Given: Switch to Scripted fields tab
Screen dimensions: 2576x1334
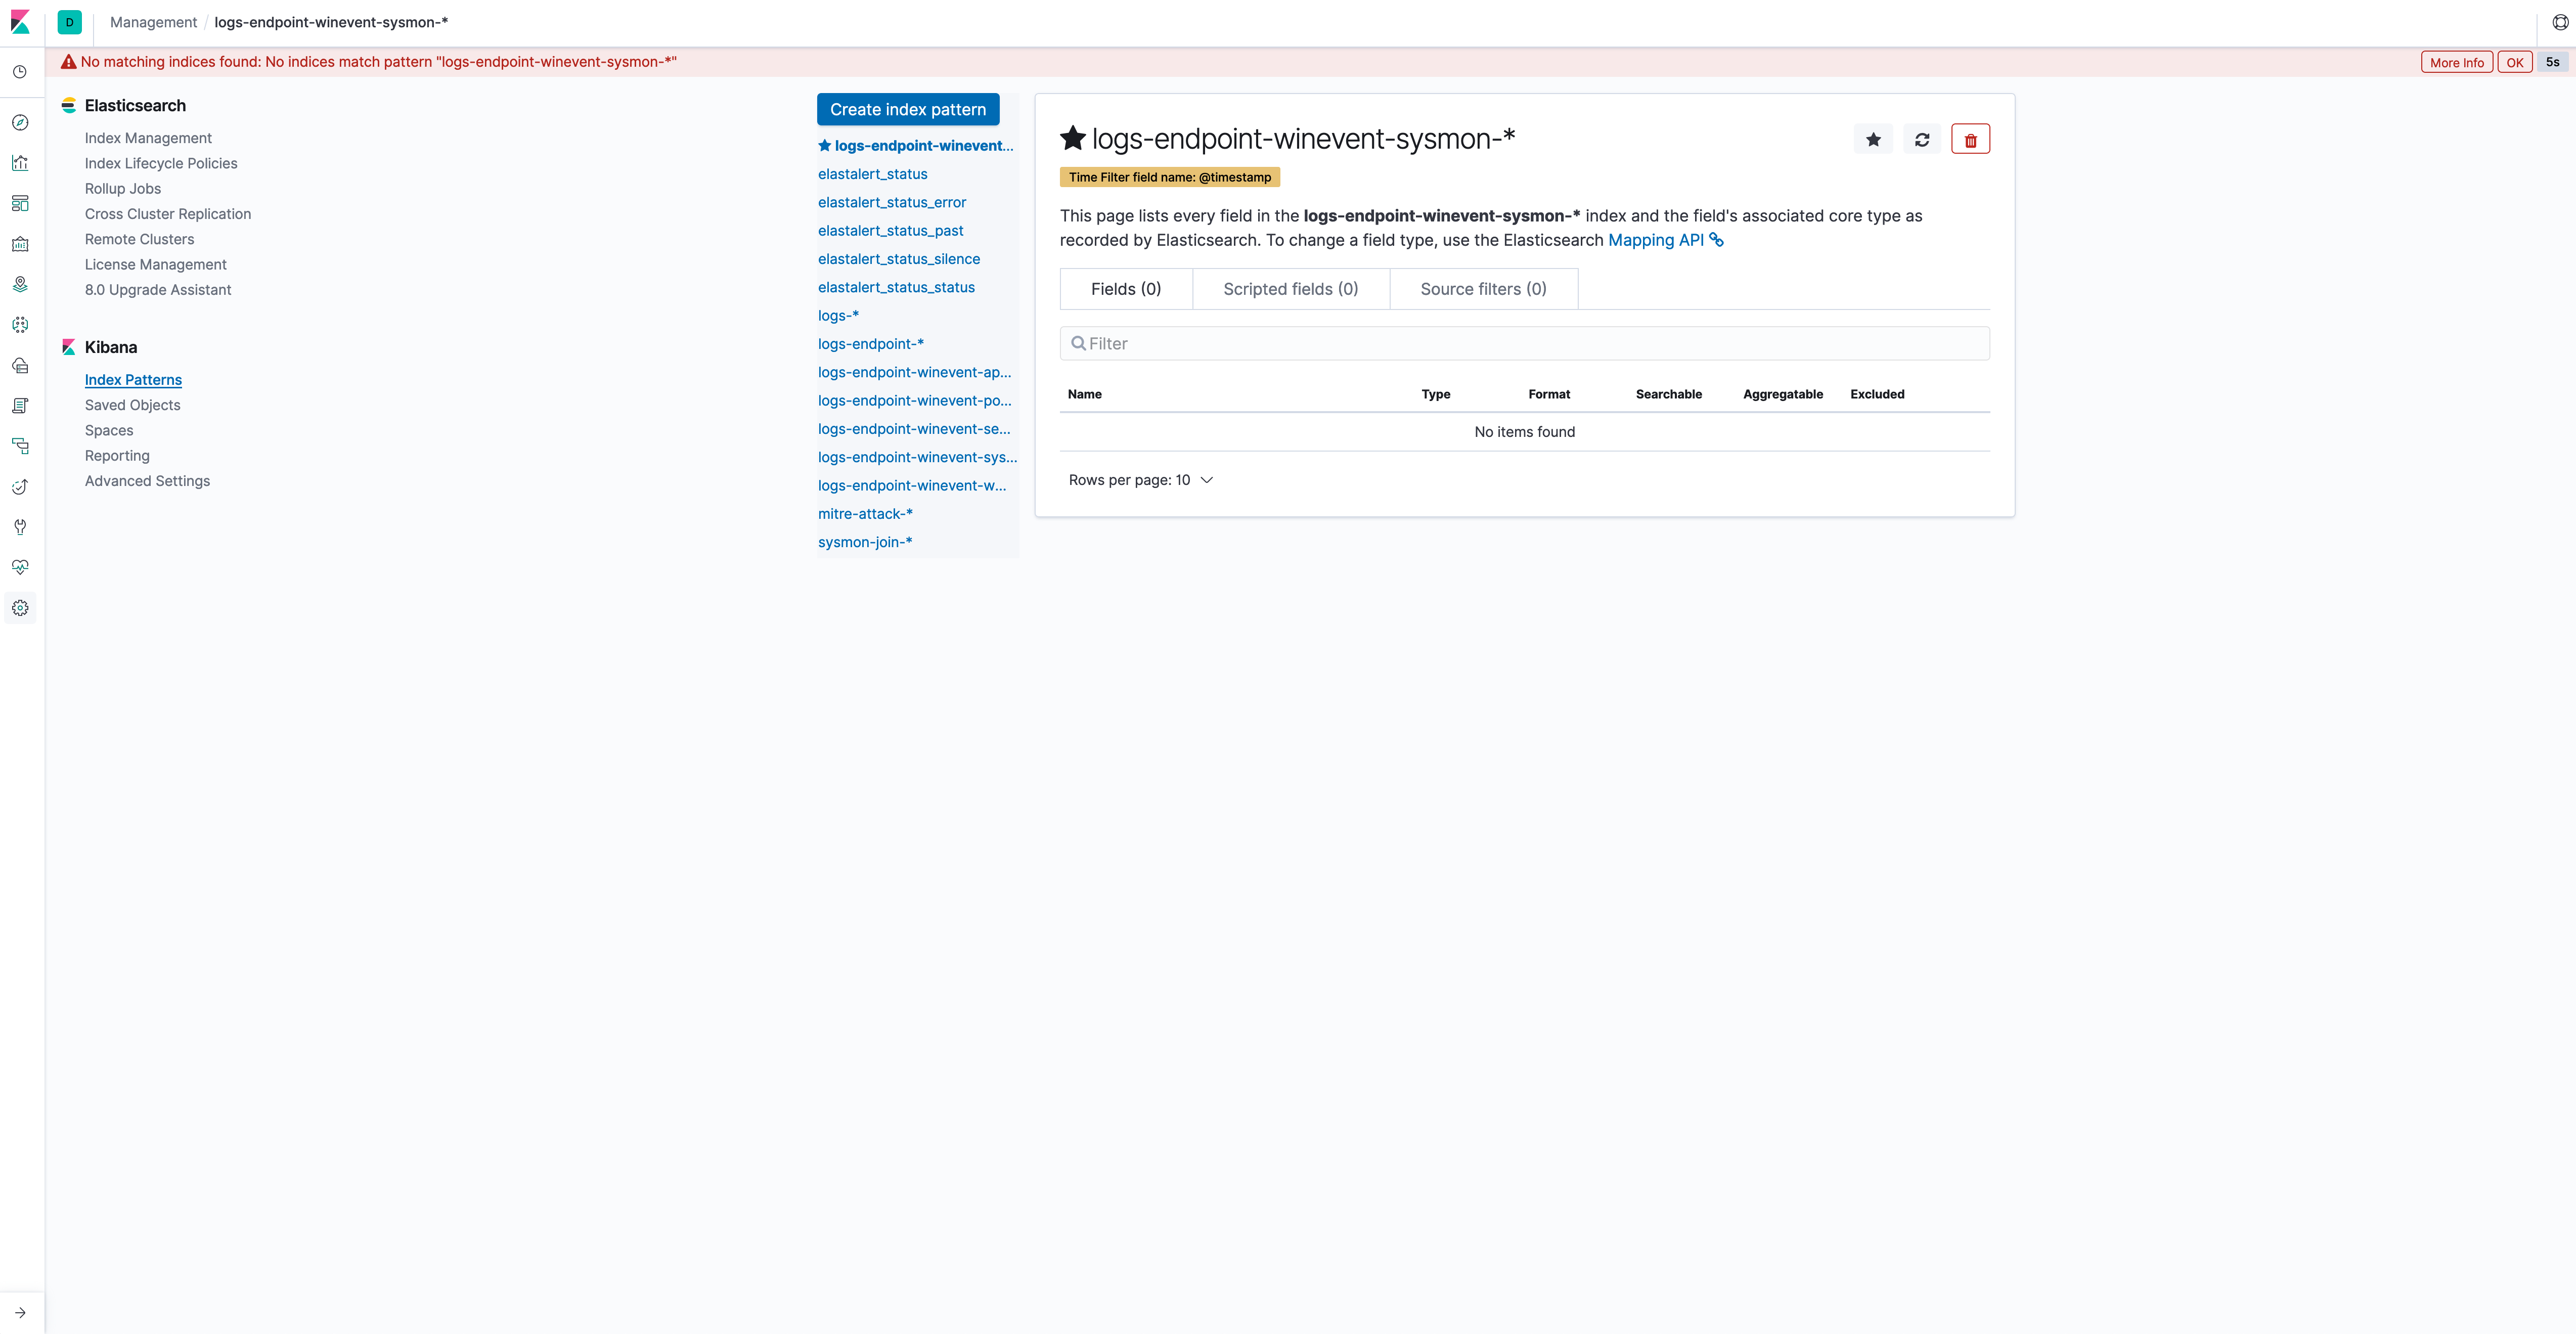Looking at the screenshot, I should coord(1290,289).
